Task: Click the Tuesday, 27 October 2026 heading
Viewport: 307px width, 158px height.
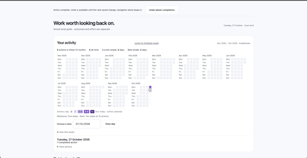Action: tap(73, 140)
